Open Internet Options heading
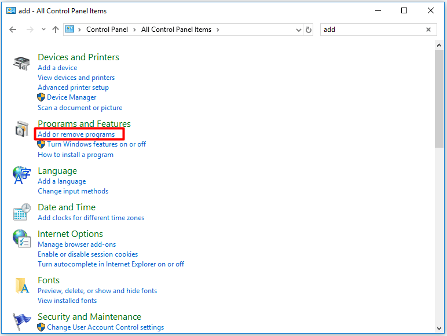 coord(70,234)
